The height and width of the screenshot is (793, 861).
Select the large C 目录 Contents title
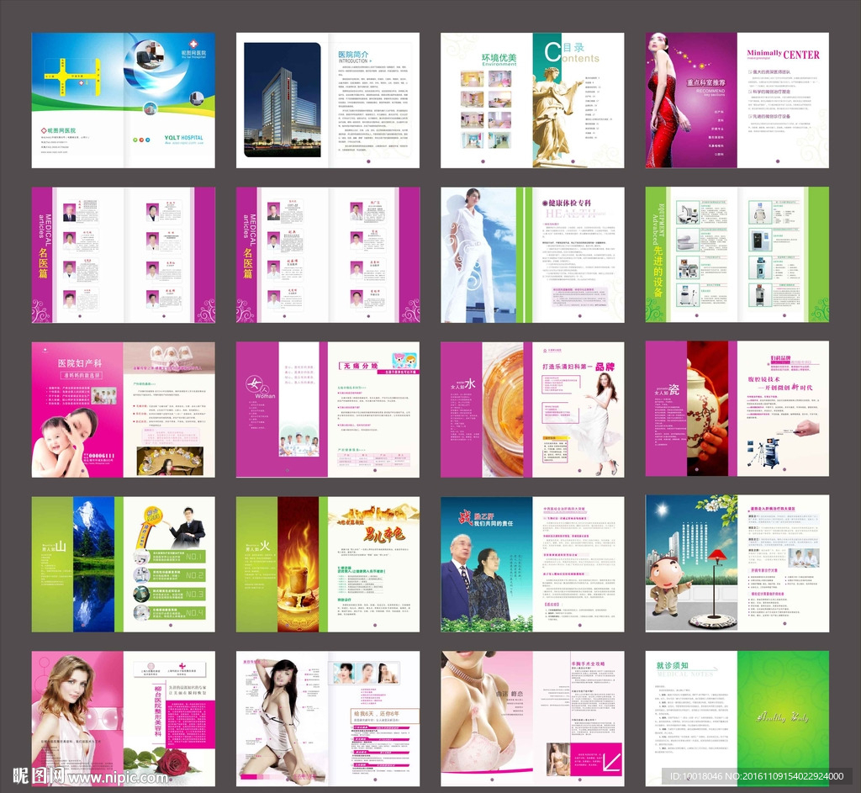[571, 51]
